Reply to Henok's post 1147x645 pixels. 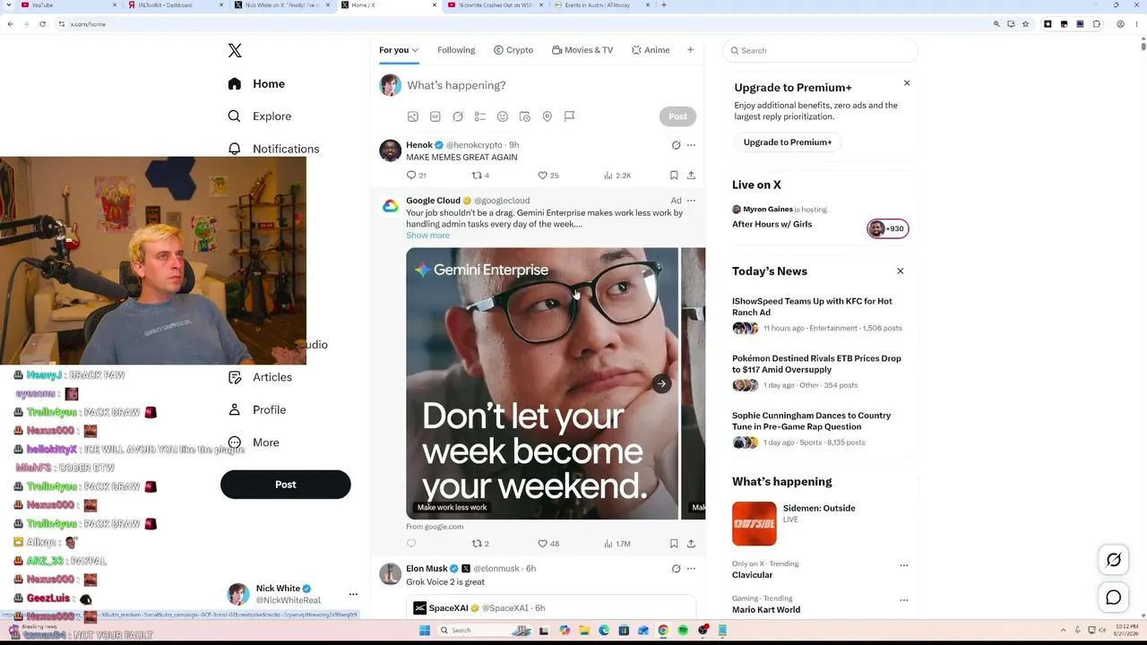click(x=411, y=176)
